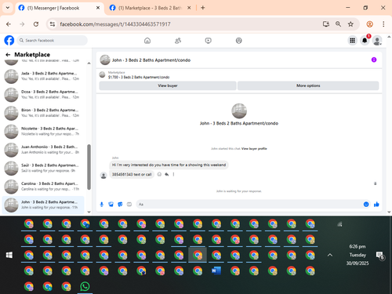Open the Carolina conversation
The width and height of the screenshot is (392, 294).
[43, 187]
